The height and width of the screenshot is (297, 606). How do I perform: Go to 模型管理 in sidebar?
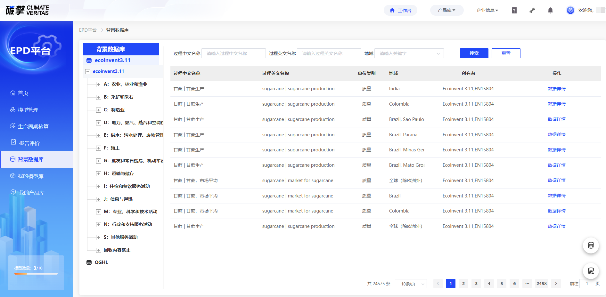point(28,110)
